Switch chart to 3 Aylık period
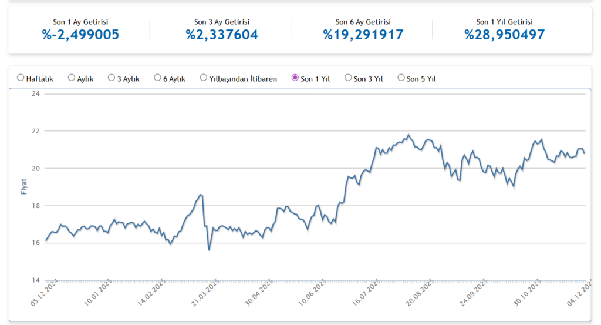Image resolution: width=601 pixels, height=325 pixels. tap(112, 78)
